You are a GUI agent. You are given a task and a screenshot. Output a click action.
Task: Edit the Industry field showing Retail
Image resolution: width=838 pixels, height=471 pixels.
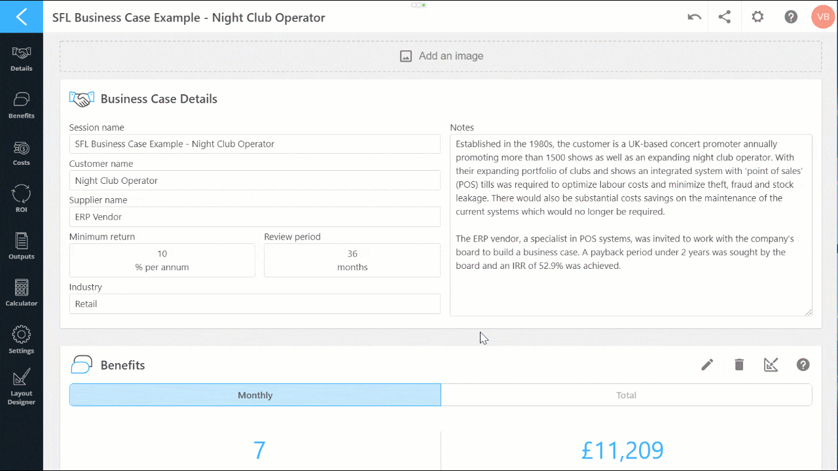[255, 304]
